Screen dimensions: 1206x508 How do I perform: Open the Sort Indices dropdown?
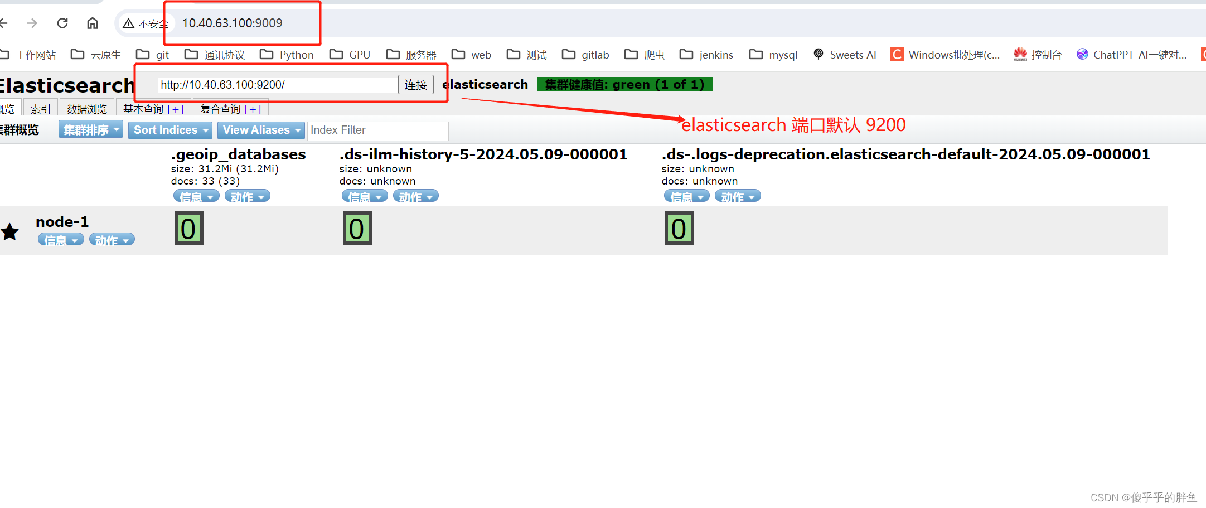coord(170,130)
